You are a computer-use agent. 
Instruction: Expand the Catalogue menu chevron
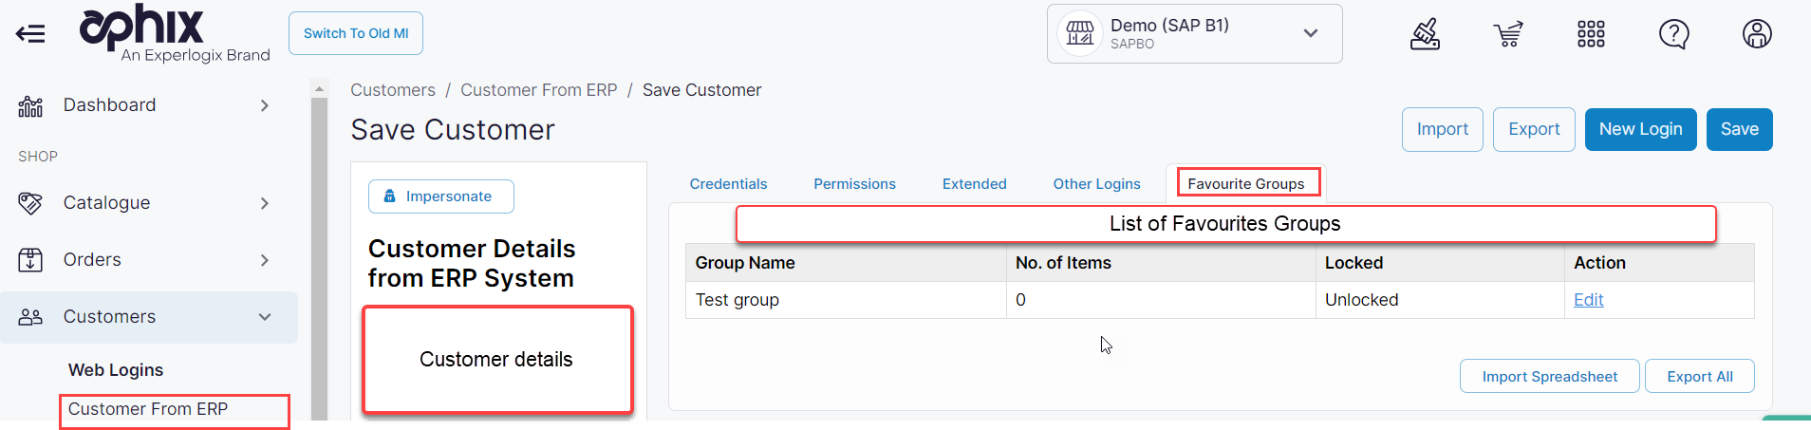point(265,203)
